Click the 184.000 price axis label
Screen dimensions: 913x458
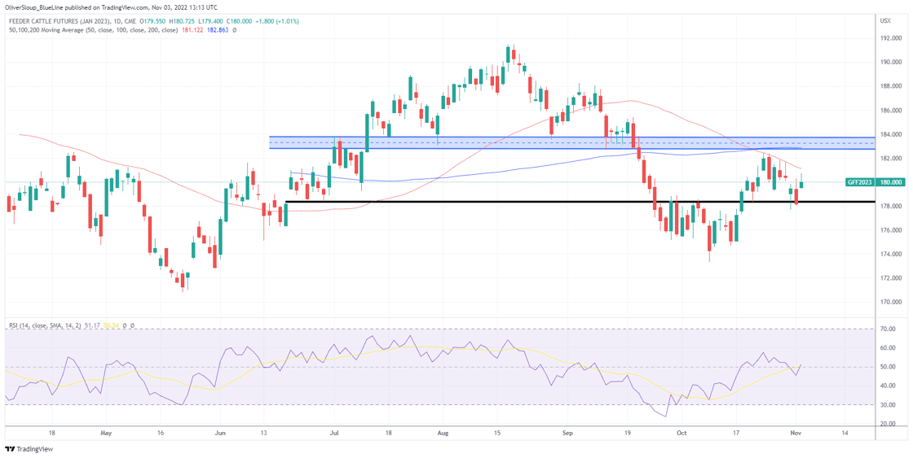point(891,134)
